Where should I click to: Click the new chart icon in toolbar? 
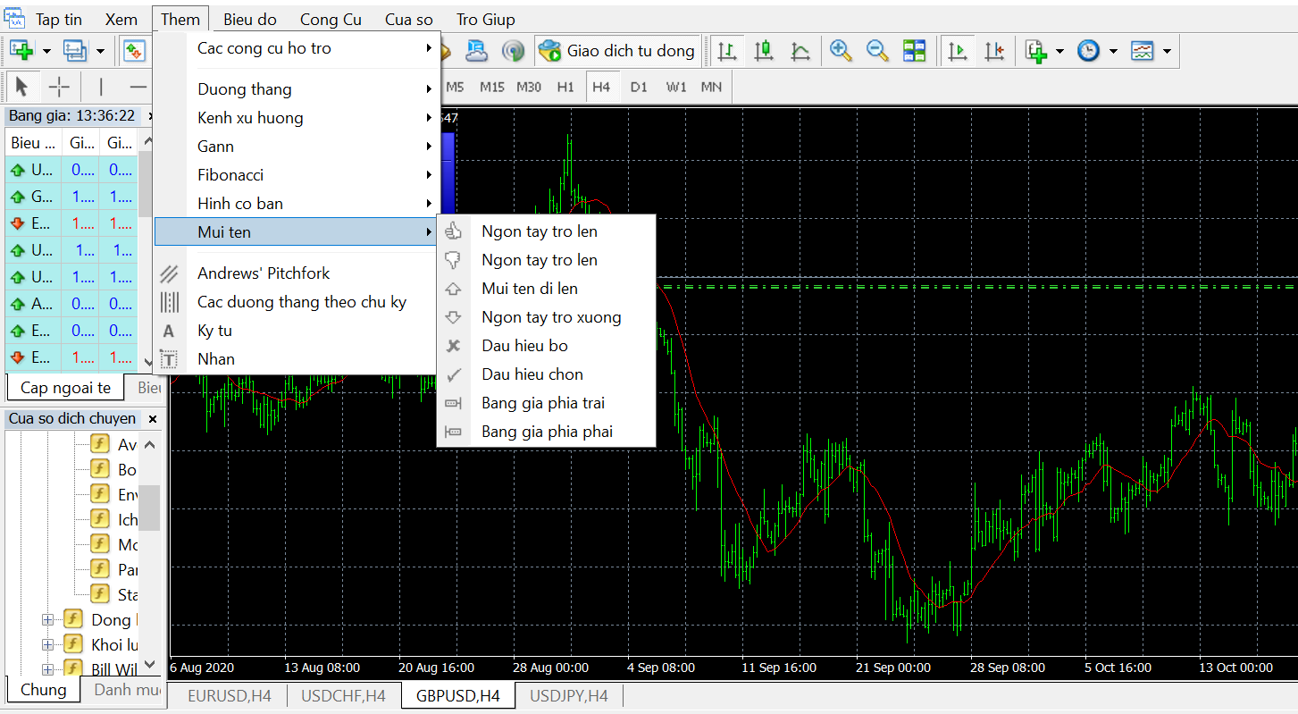pos(21,51)
